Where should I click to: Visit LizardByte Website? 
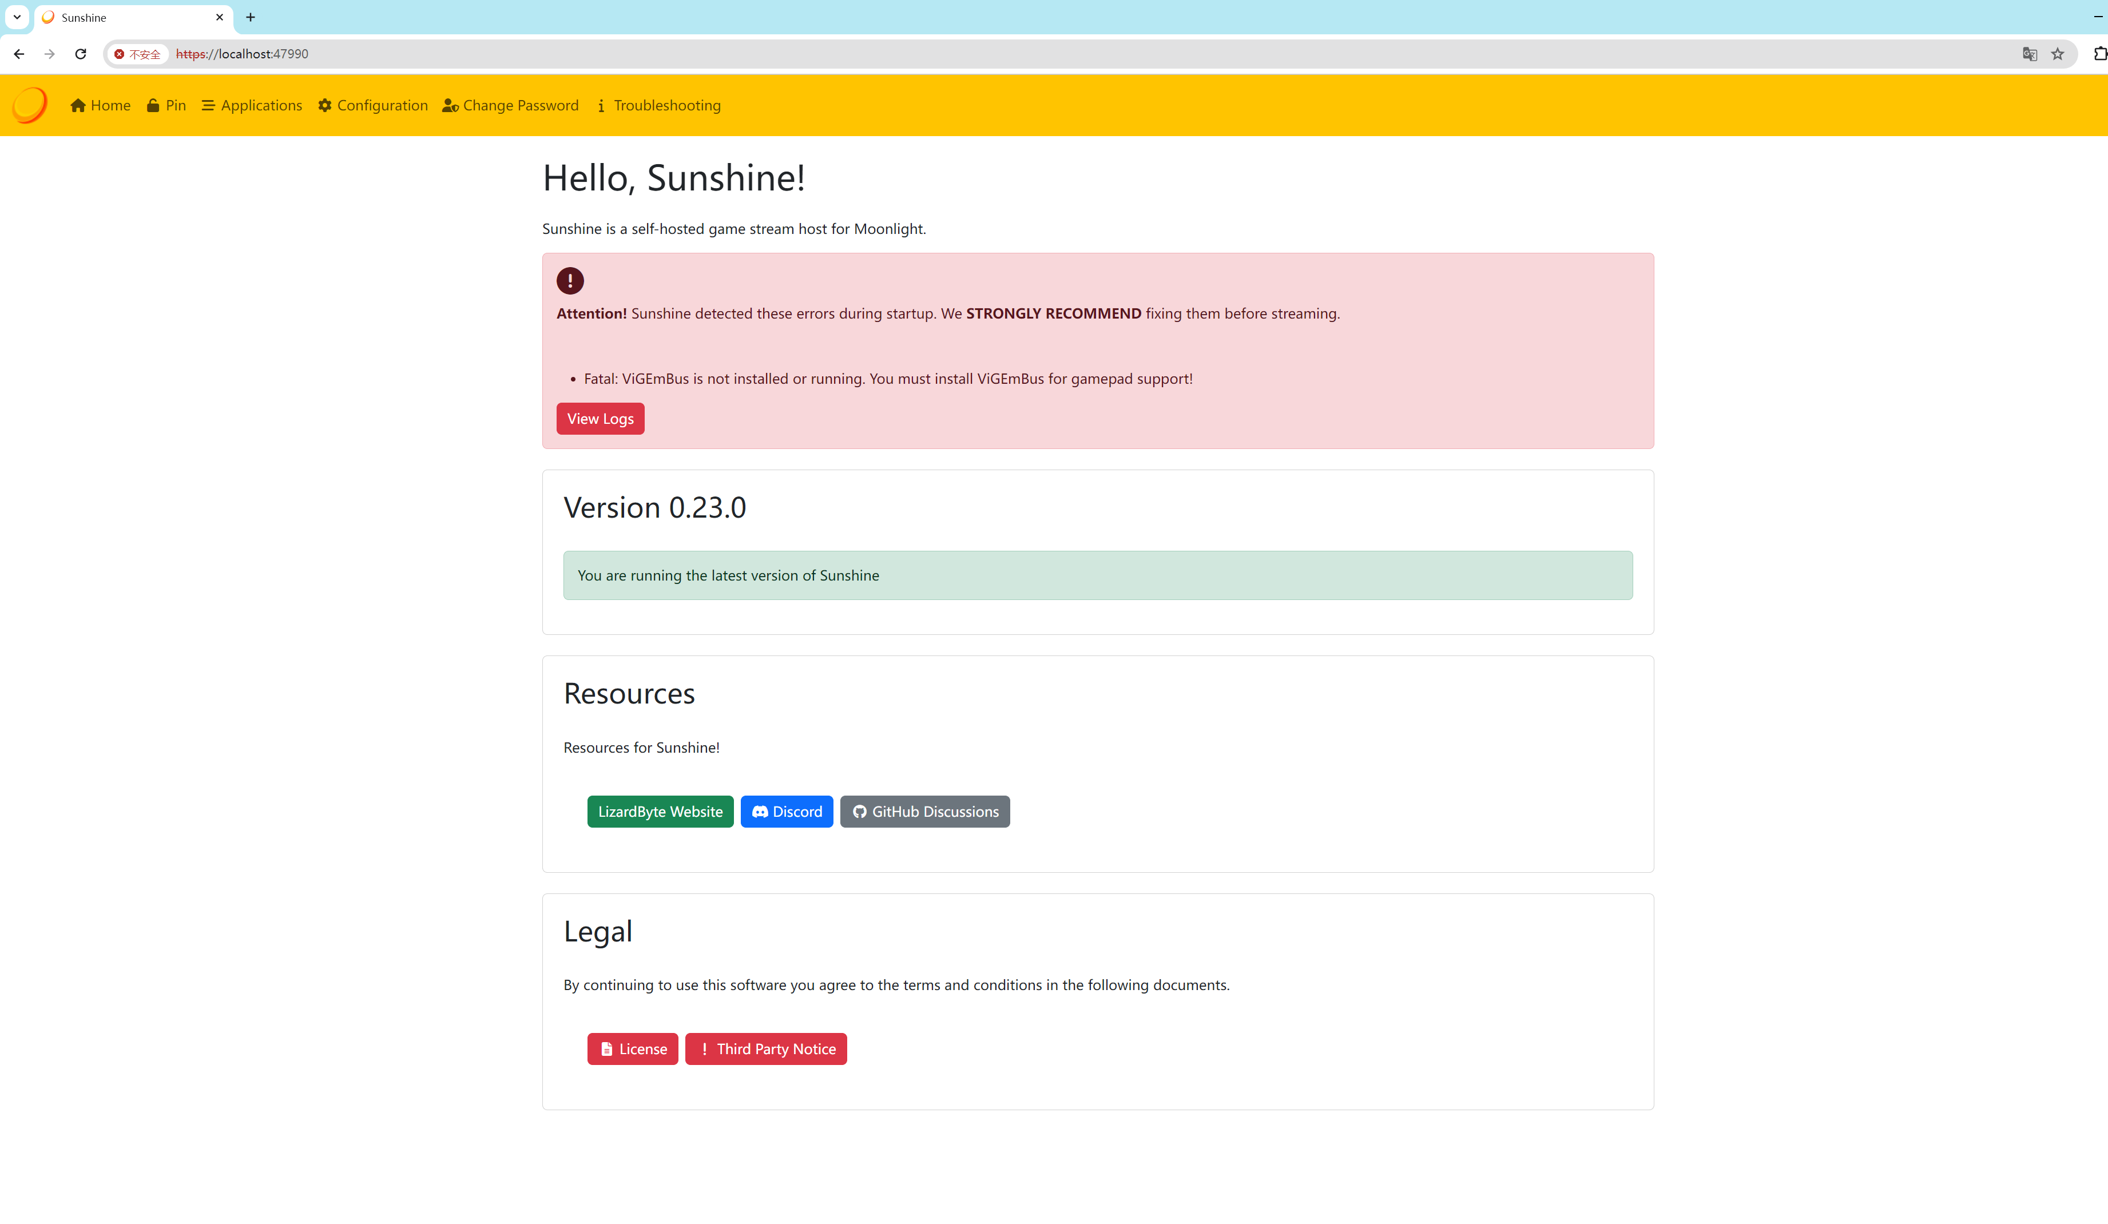660,812
